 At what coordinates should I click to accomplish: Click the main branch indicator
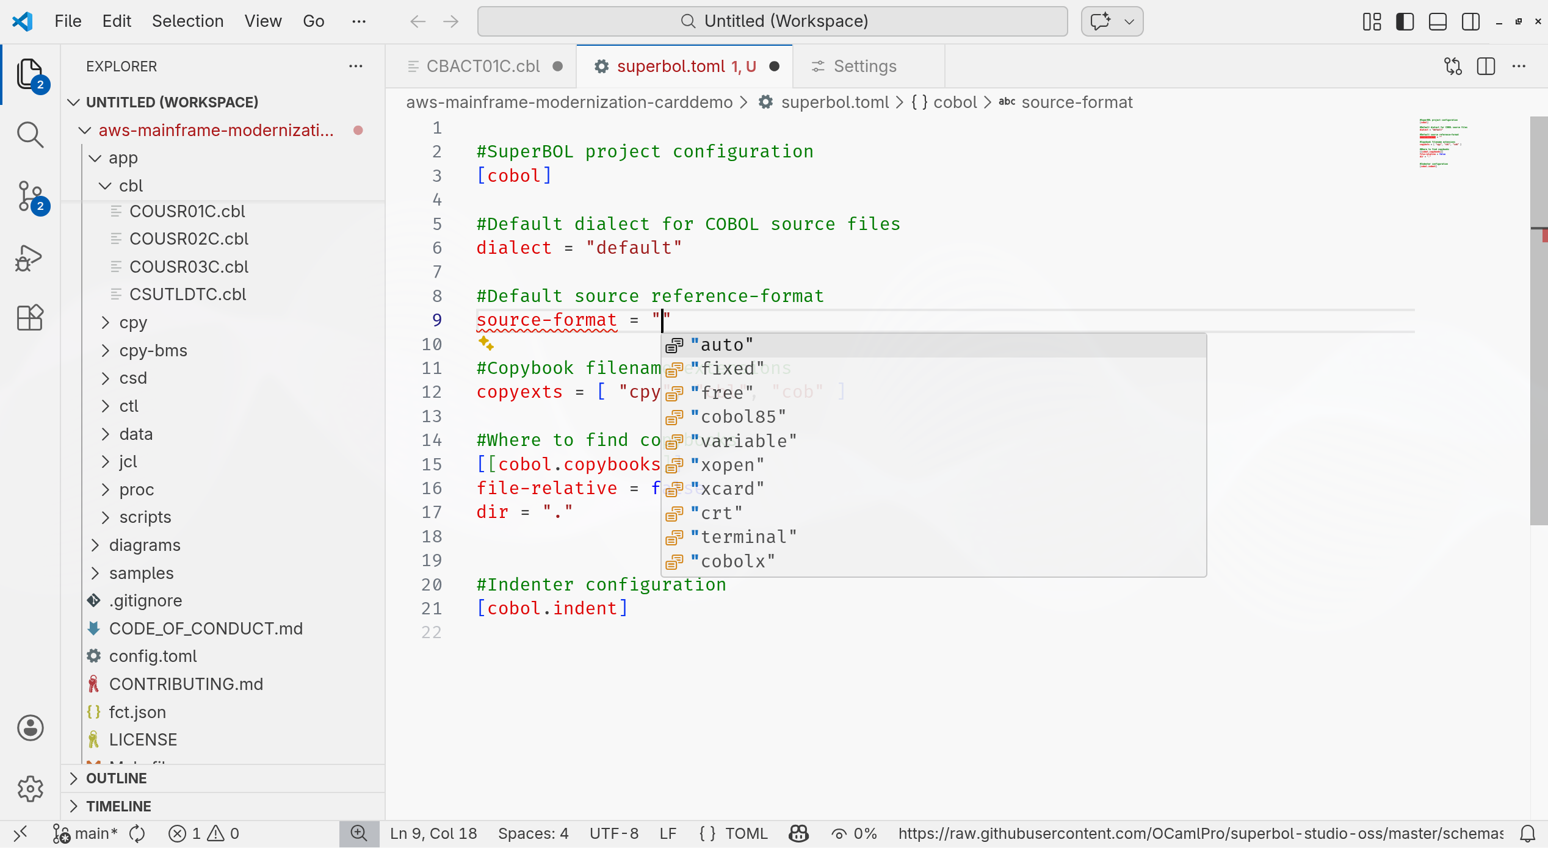click(x=85, y=833)
